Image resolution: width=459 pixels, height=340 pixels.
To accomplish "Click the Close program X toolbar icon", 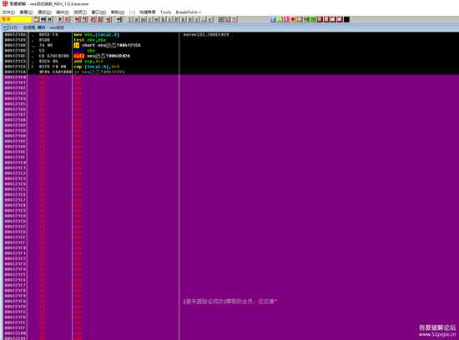I will (50, 19).
